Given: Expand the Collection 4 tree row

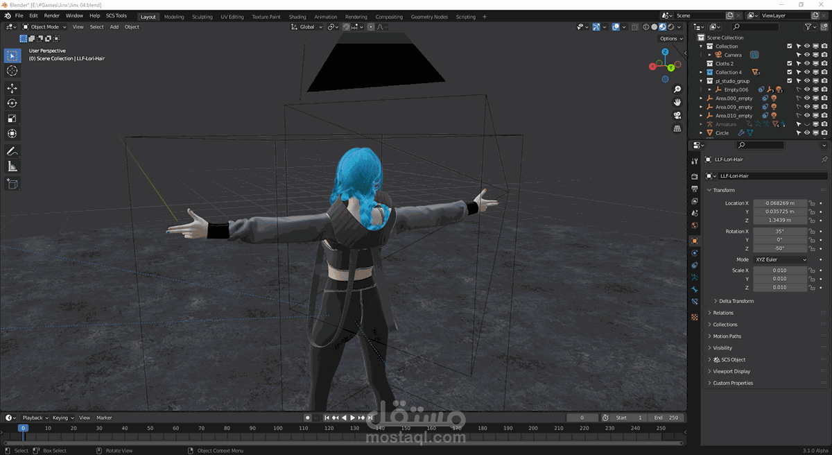Looking at the screenshot, I should (x=701, y=72).
